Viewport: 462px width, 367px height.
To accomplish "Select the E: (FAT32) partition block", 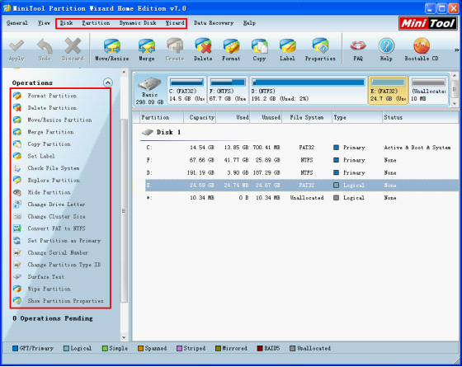I will [x=388, y=90].
